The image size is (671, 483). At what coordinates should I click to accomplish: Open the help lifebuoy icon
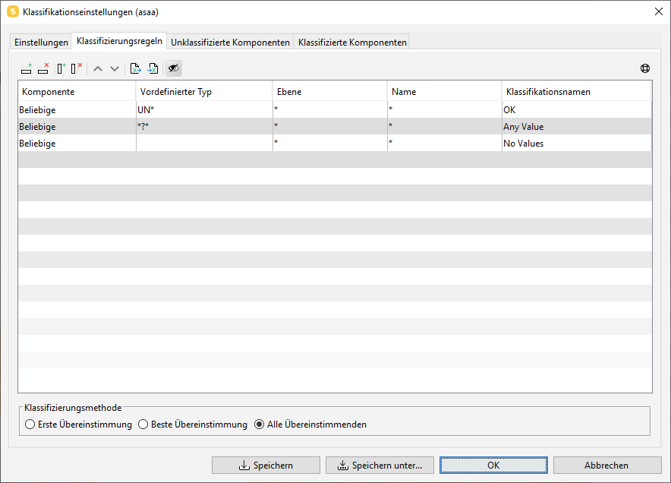[x=645, y=68]
